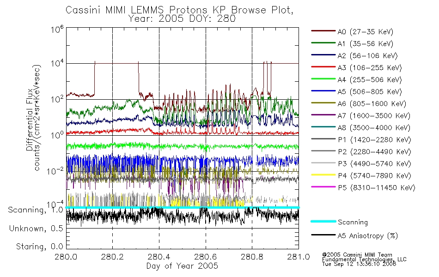Click the blue A5 legend line
439x277 pixels.
[323, 91]
